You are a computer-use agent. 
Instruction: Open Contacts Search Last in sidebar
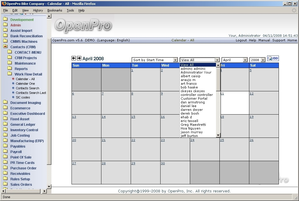pos(31,93)
